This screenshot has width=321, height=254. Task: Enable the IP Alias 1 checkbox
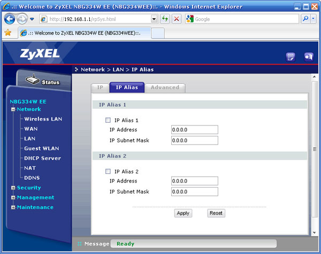tap(109, 121)
